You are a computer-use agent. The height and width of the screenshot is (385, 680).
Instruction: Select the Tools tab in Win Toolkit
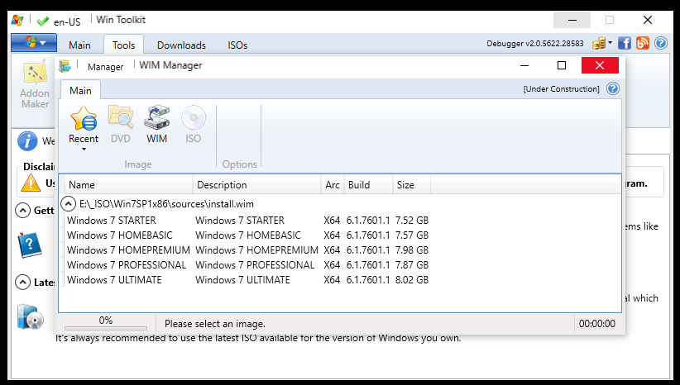[123, 45]
